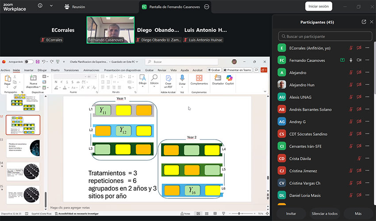Select participant Andrés Barrantes Solano
The height and width of the screenshot is (221, 376).
point(310,109)
